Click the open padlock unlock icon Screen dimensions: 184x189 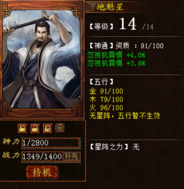pyautogui.click(x=35, y=128)
